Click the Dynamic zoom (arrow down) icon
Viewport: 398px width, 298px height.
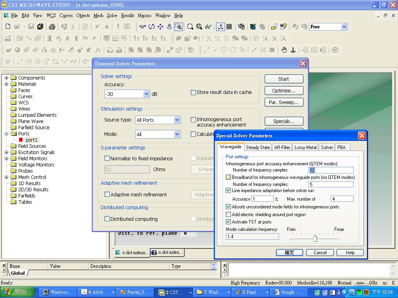tap(169, 27)
